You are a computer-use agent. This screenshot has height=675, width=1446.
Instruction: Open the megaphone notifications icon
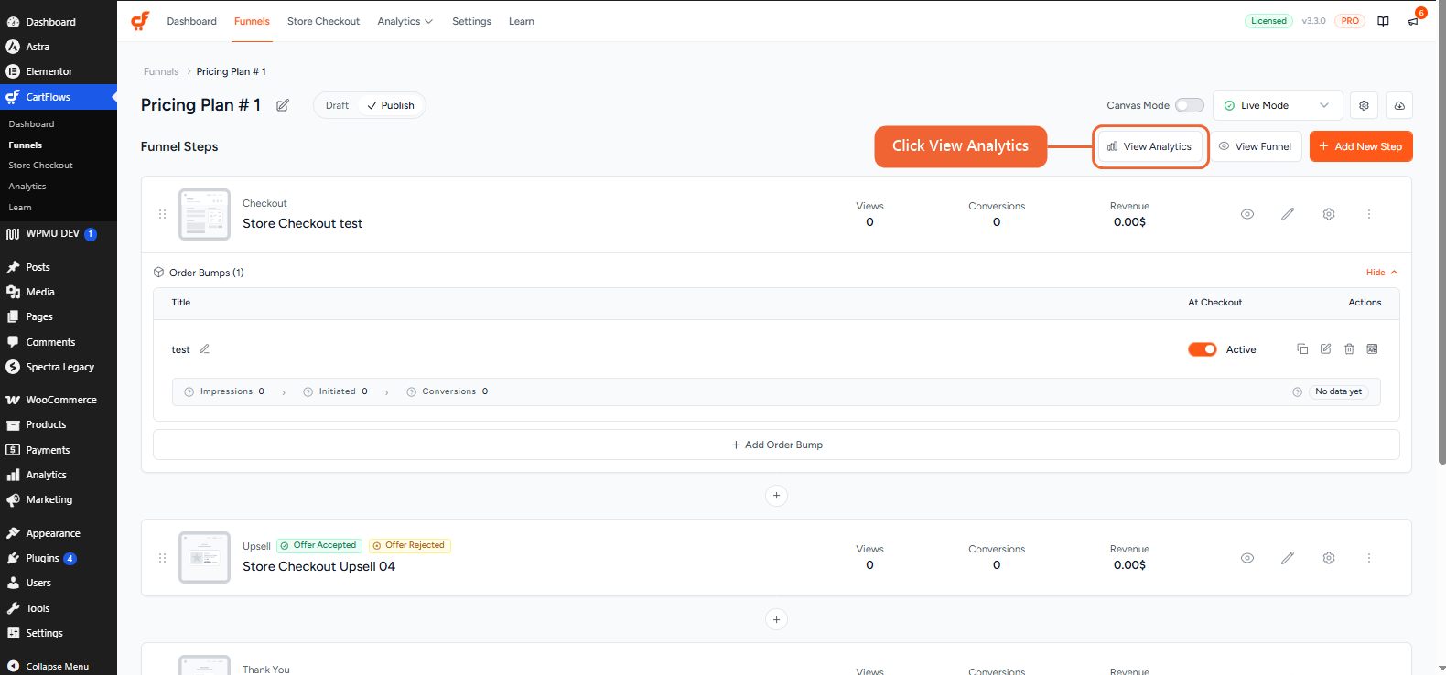pyautogui.click(x=1413, y=21)
